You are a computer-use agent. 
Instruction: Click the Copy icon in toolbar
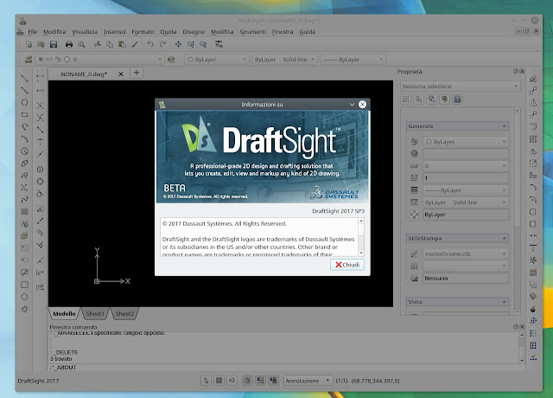pyautogui.click(x=110, y=44)
